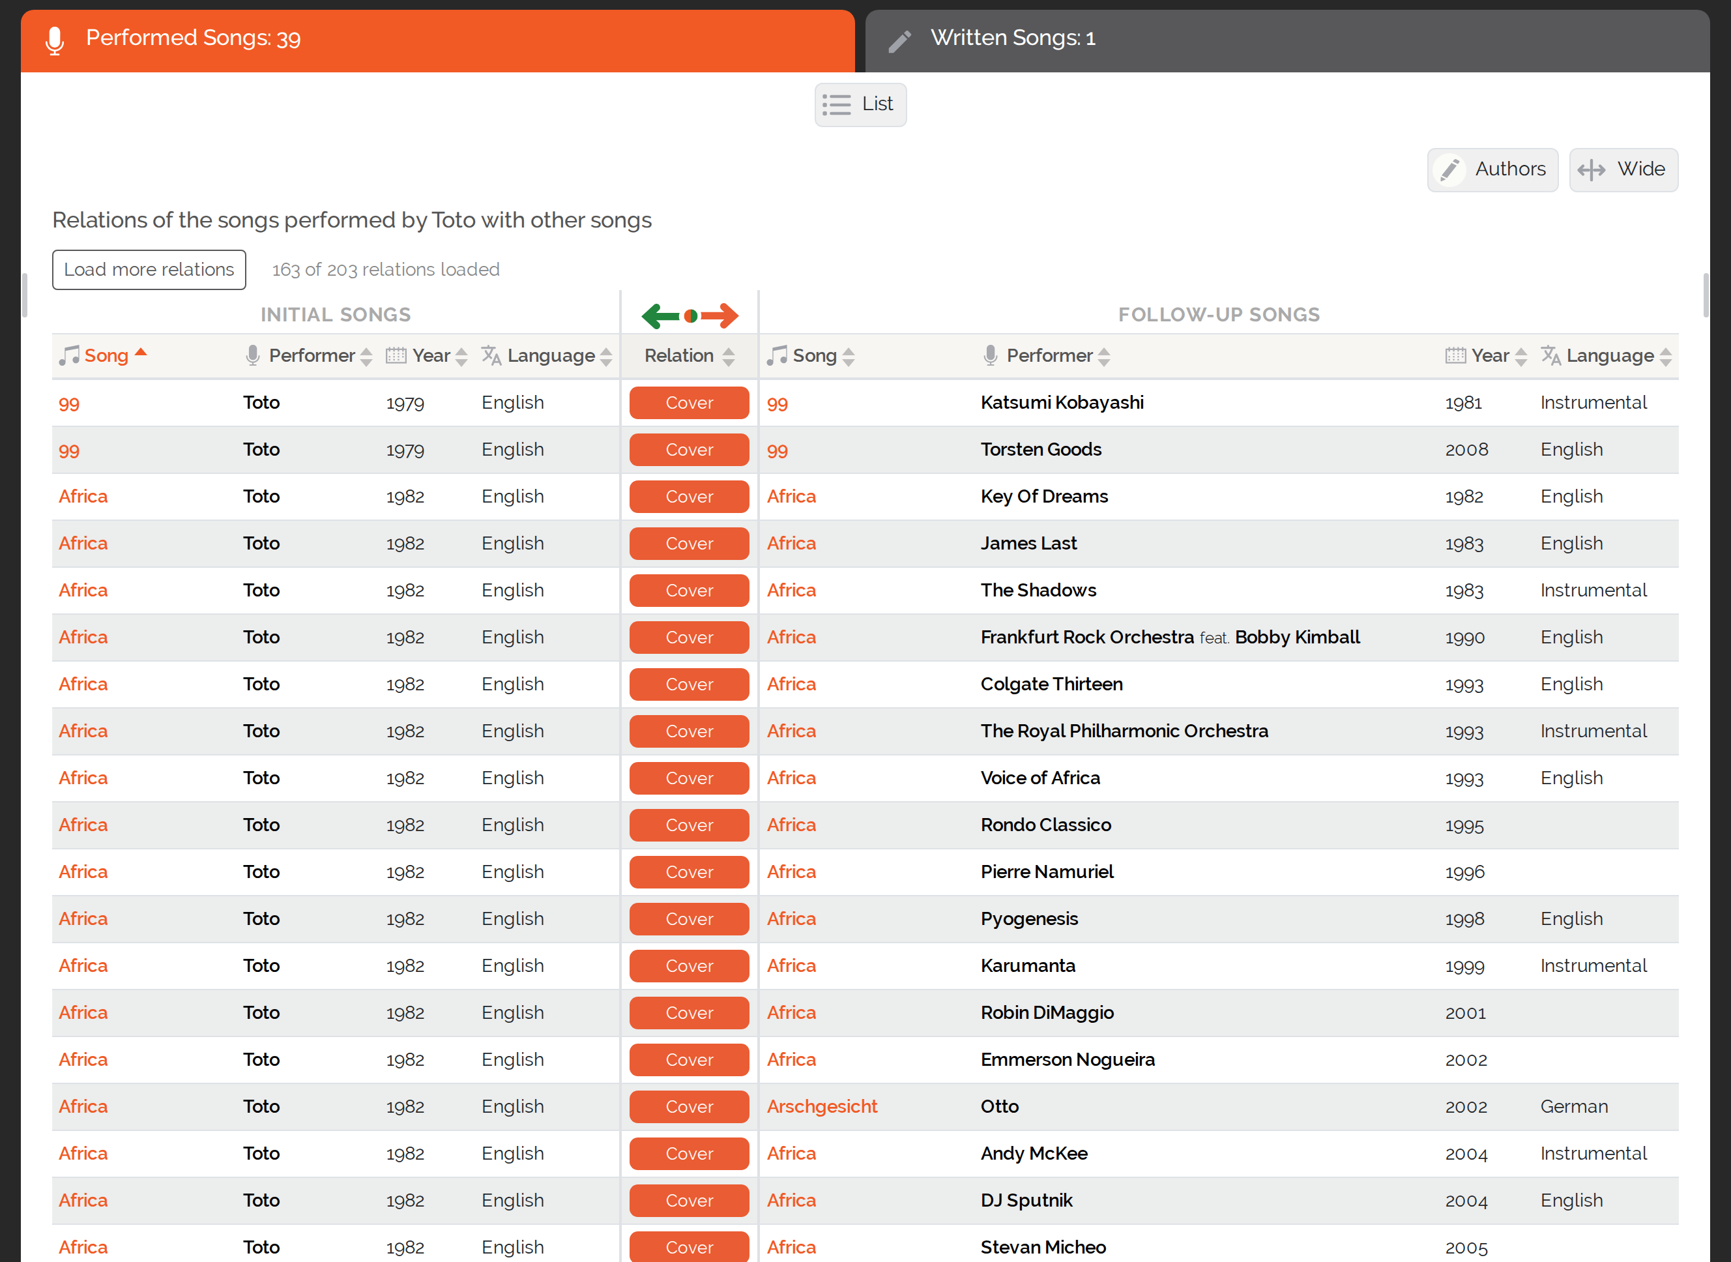The height and width of the screenshot is (1262, 1731).
Task: Open Rondo Classico performer link
Action: click(x=1045, y=825)
